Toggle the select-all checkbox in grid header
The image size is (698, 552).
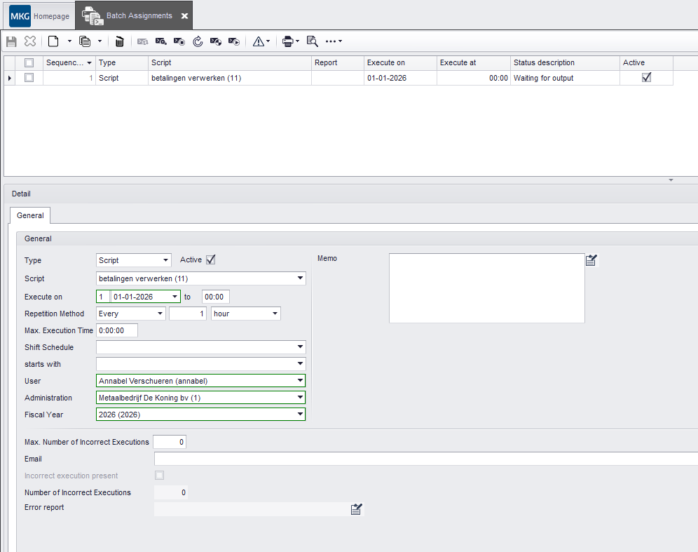click(x=29, y=62)
